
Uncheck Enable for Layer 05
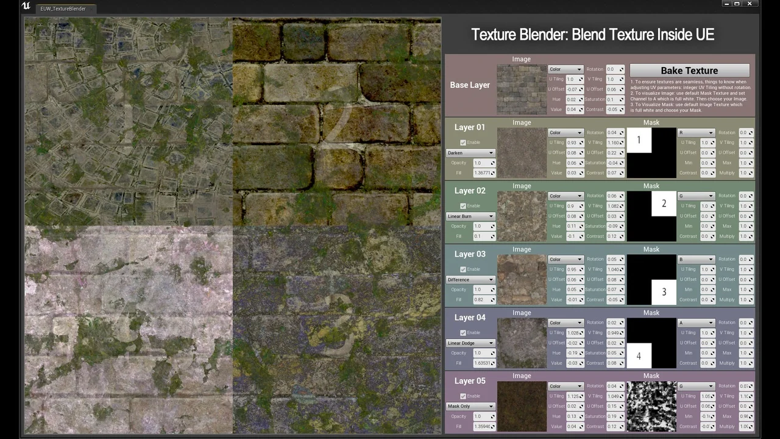463,396
